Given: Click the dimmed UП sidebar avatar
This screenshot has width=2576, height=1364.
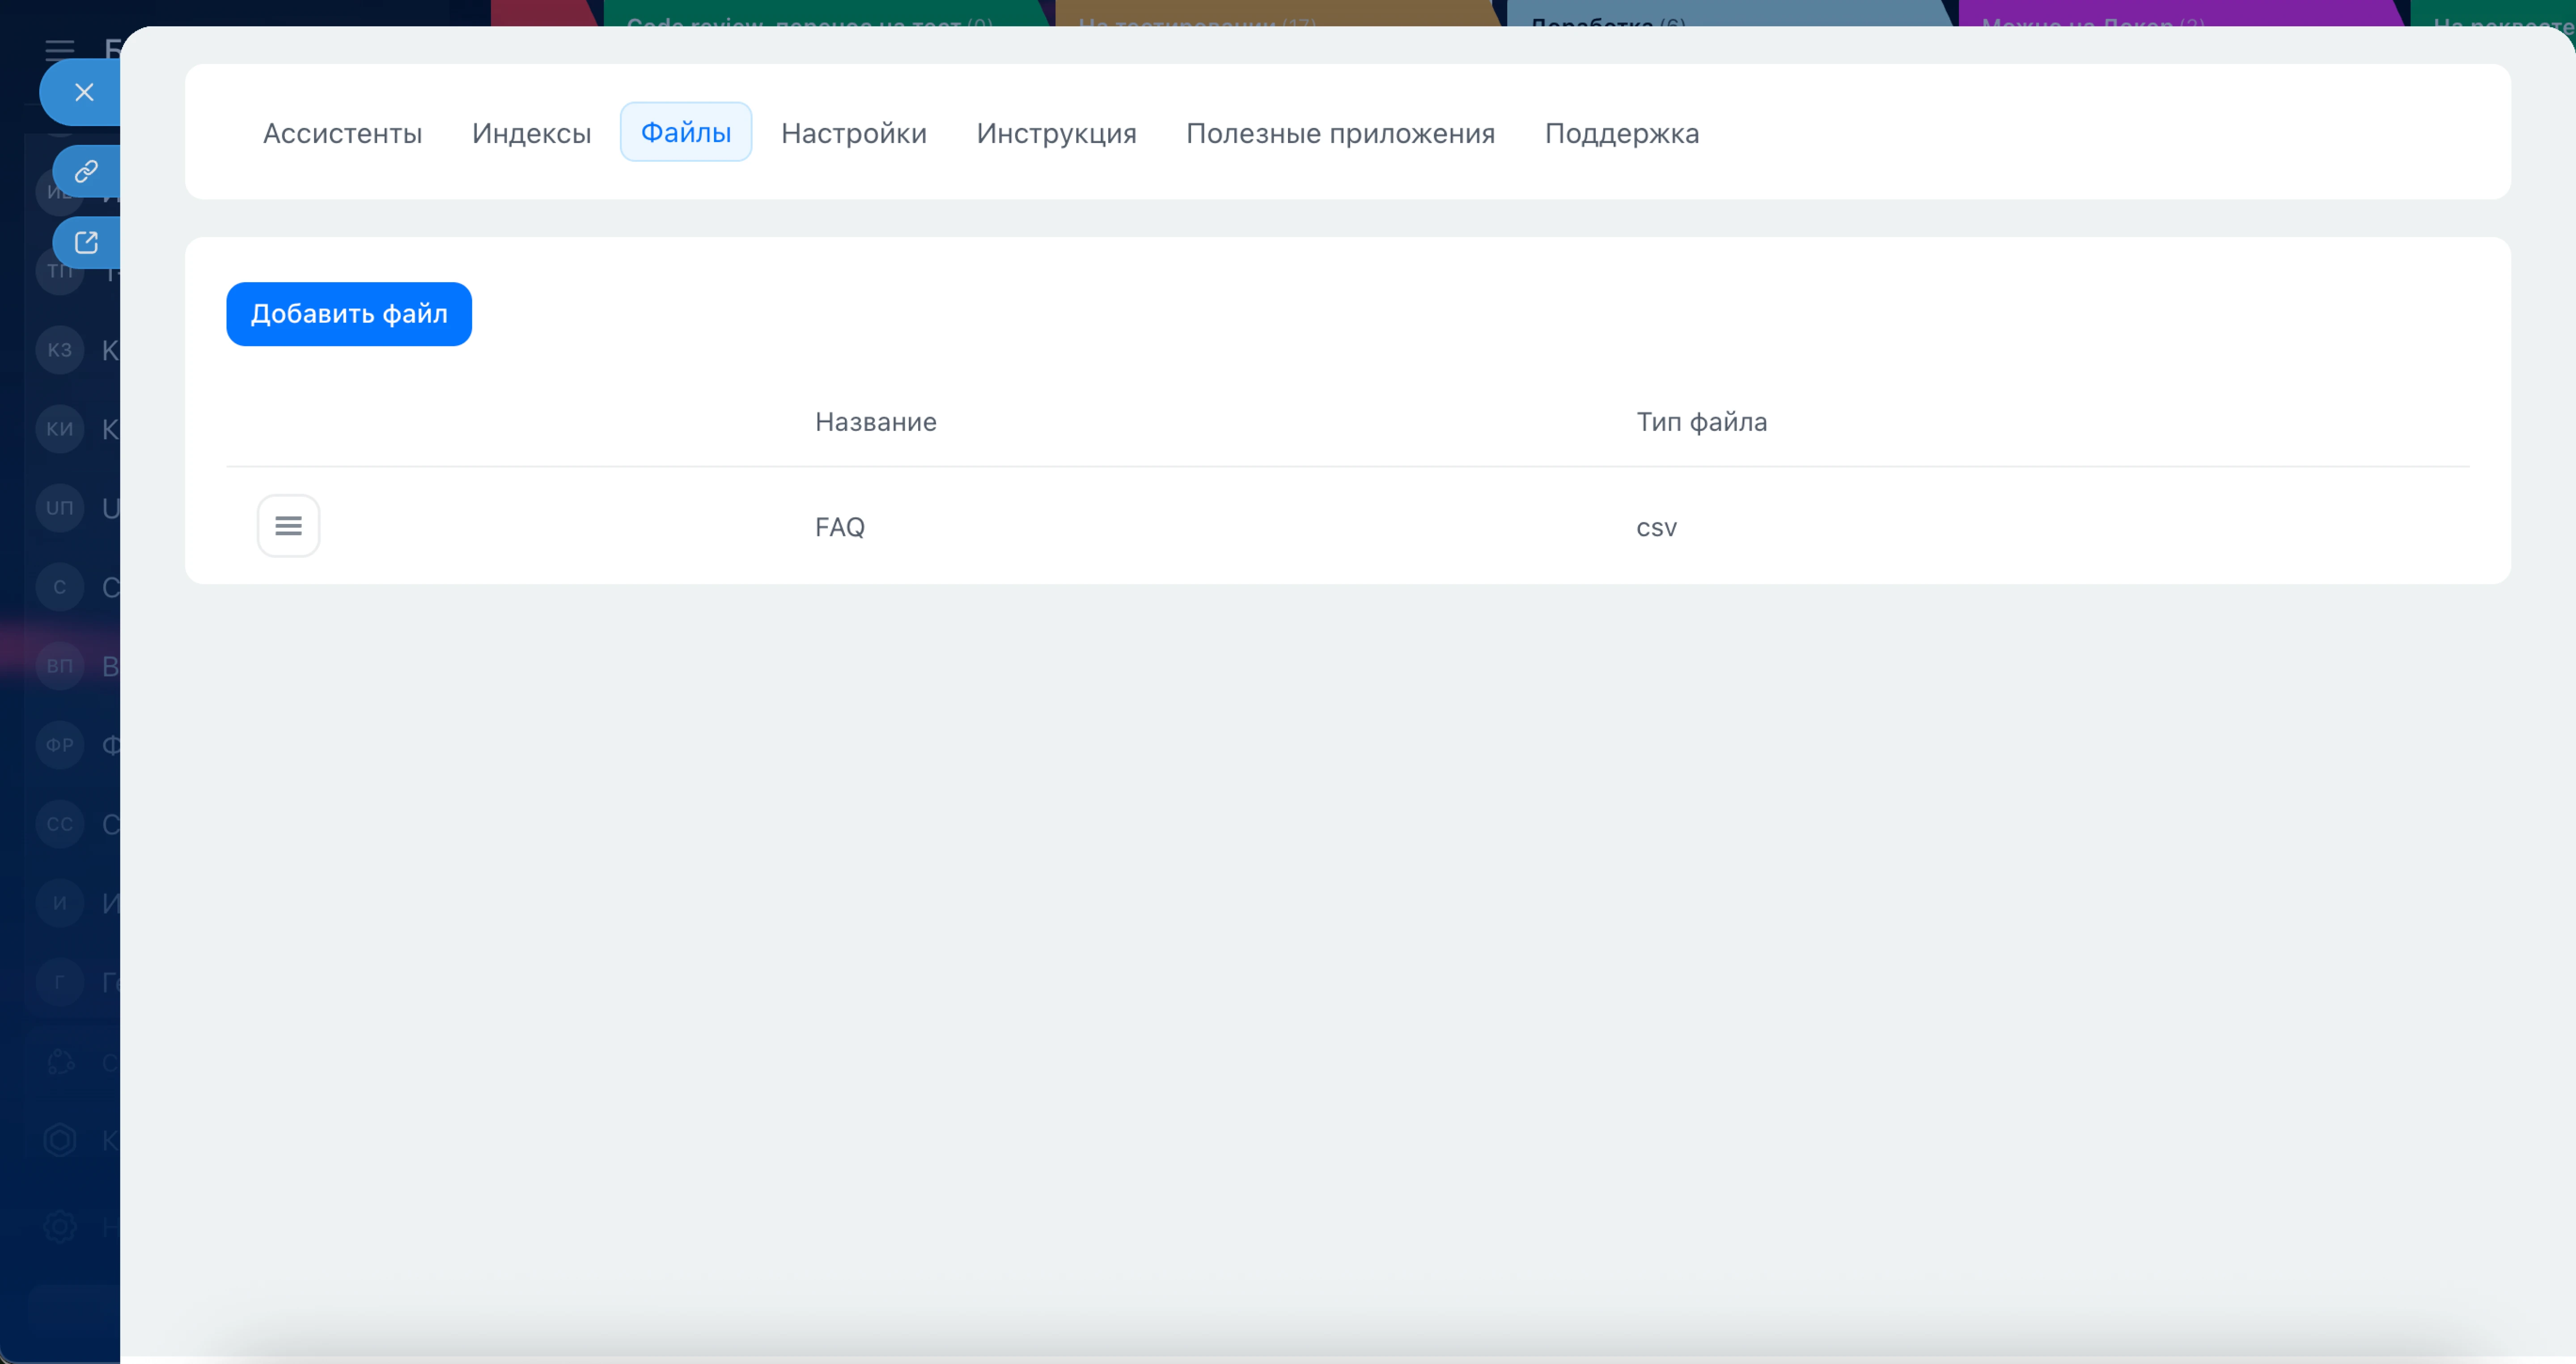Looking at the screenshot, I should (x=60, y=508).
